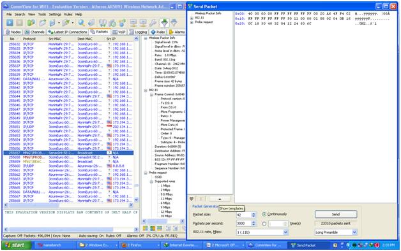This screenshot has height=251, width=401.
Task: Click the gray stop capture icon
Action: 20,23
